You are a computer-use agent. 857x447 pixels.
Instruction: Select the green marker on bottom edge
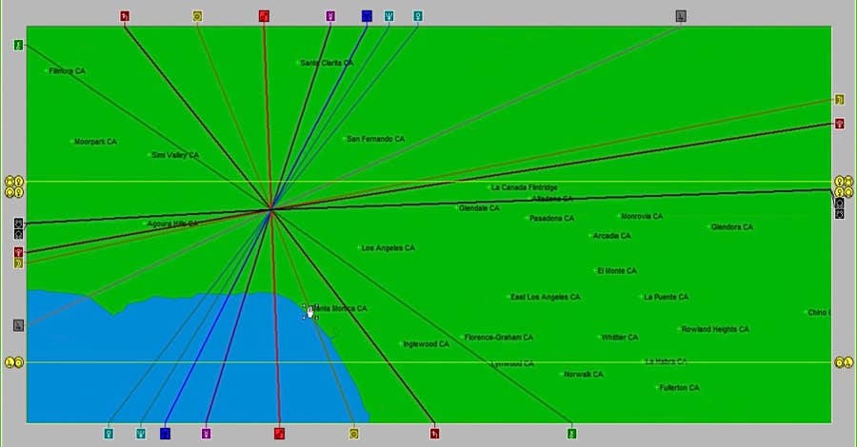[571, 433]
